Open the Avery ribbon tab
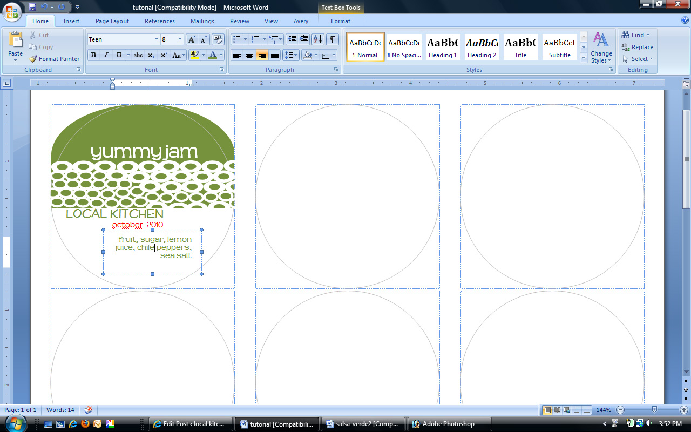This screenshot has width=691, height=432. tap(301, 21)
